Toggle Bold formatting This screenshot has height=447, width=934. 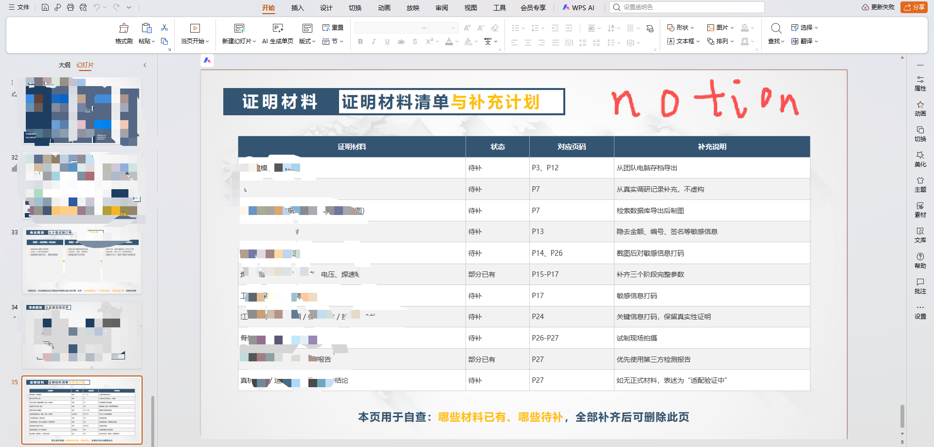(360, 41)
